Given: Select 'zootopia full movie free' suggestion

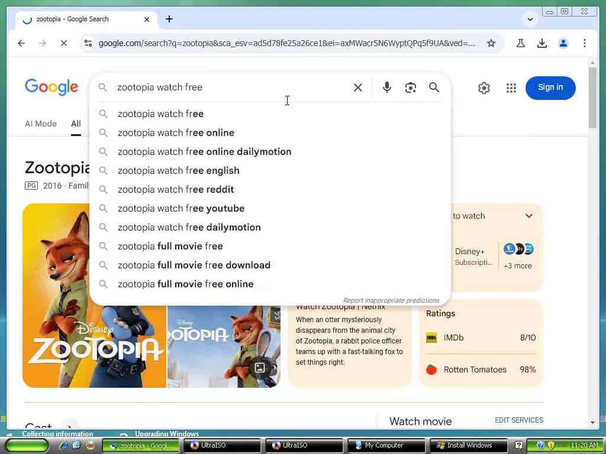Looking at the screenshot, I should (x=270, y=247).
